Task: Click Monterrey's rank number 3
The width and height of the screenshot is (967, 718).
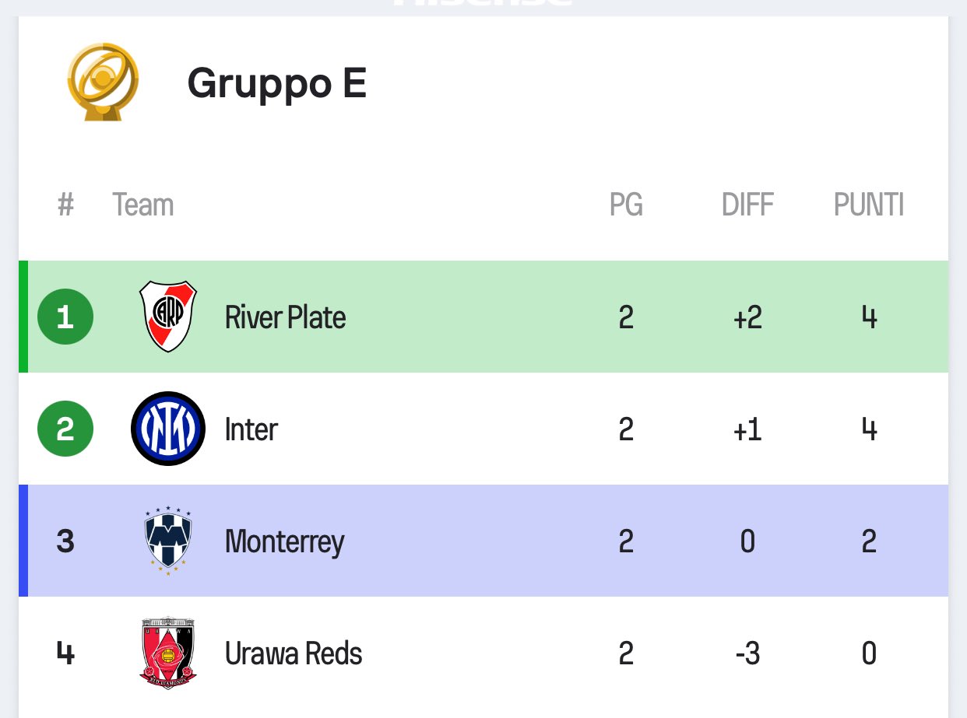Action: pos(65,541)
